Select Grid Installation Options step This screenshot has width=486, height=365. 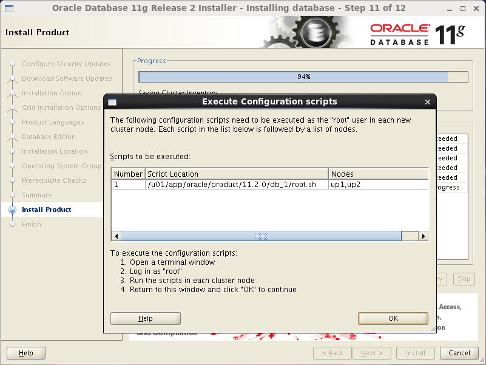(x=61, y=107)
